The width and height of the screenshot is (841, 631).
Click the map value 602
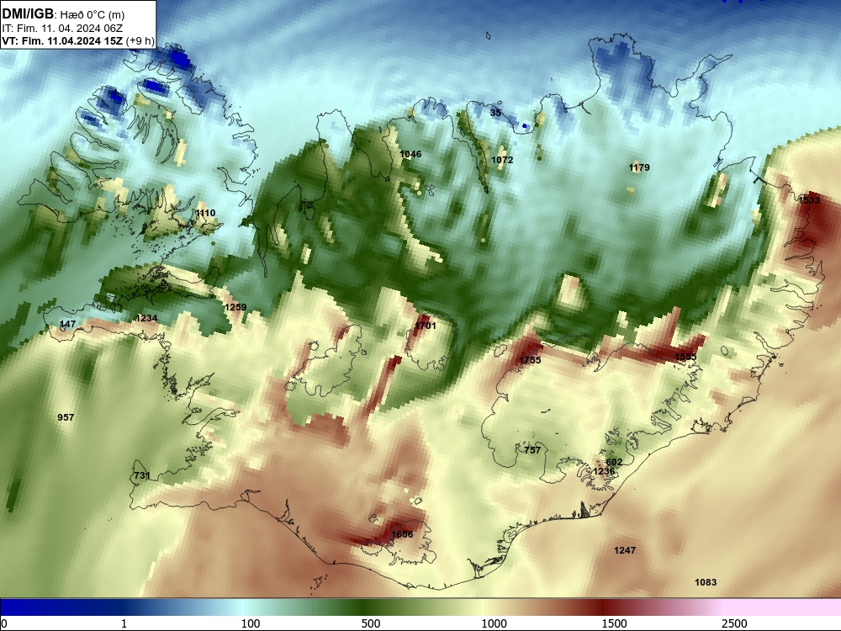point(614,462)
